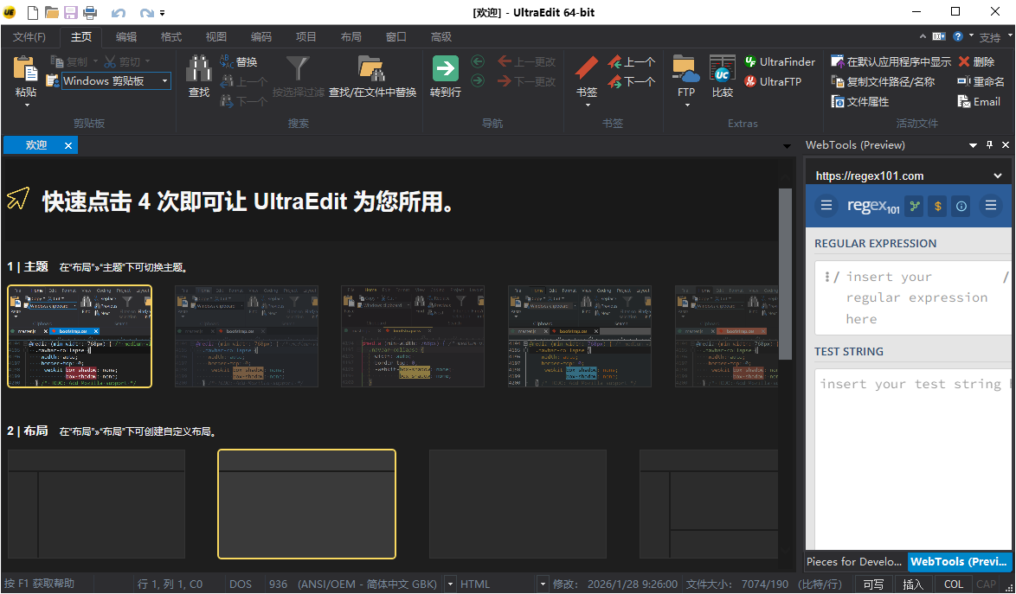Open the Windows 剪贴板 dropdown
This screenshot has width=1016, height=594.
click(164, 80)
